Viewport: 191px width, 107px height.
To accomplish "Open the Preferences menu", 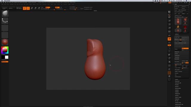I will (44, 4).
